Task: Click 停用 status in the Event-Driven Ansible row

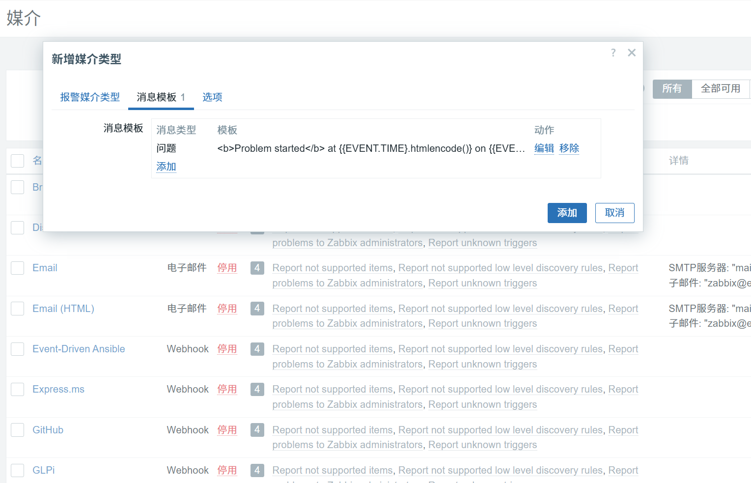Action: pos(227,349)
